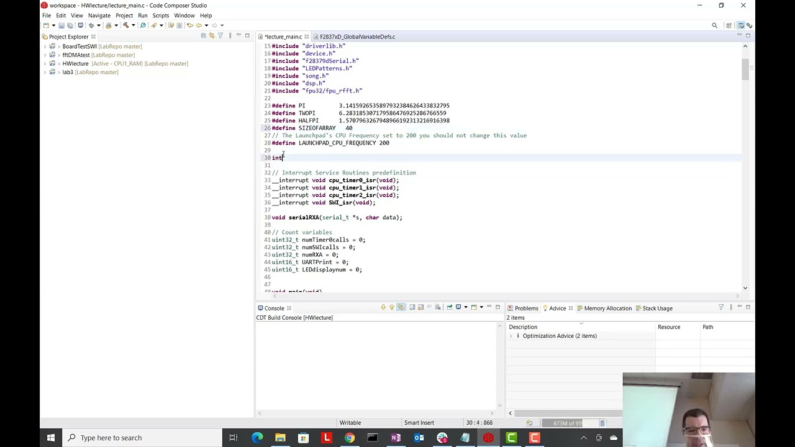Expand the fftDMAtest project
This screenshot has width=795, height=447.
click(45, 55)
